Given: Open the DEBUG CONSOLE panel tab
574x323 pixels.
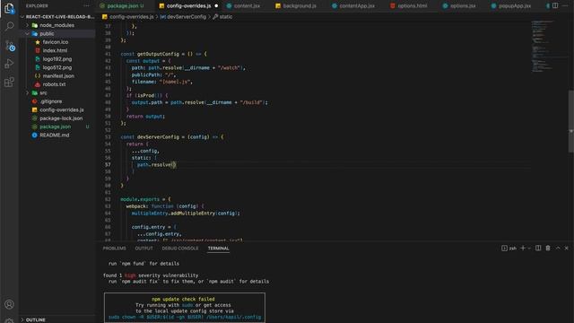Looking at the screenshot, I should [x=180, y=249].
